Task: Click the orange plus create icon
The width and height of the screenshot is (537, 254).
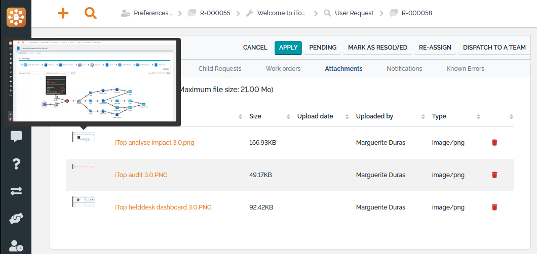Action: click(63, 13)
